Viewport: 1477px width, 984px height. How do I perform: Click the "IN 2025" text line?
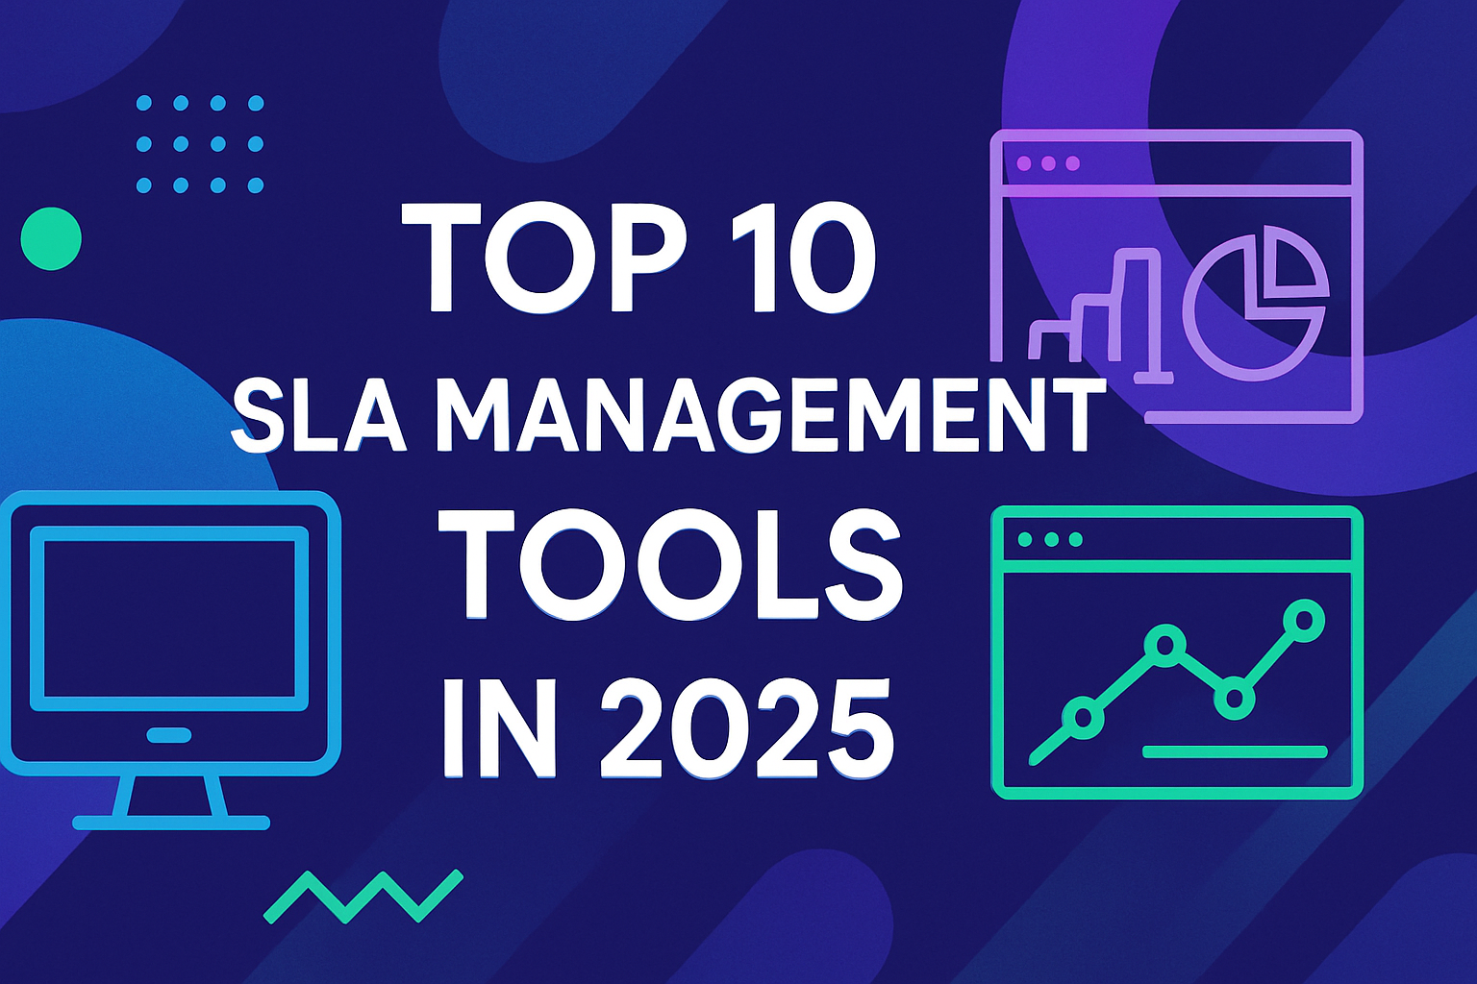pyautogui.click(x=668, y=729)
